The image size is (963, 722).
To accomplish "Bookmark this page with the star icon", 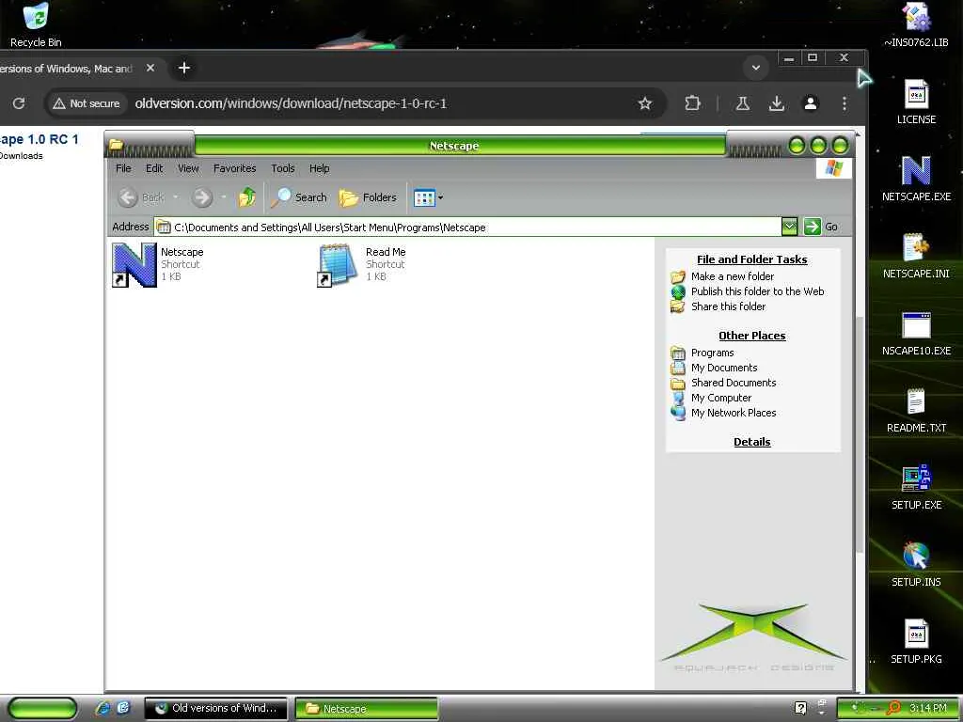I will (x=644, y=103).
